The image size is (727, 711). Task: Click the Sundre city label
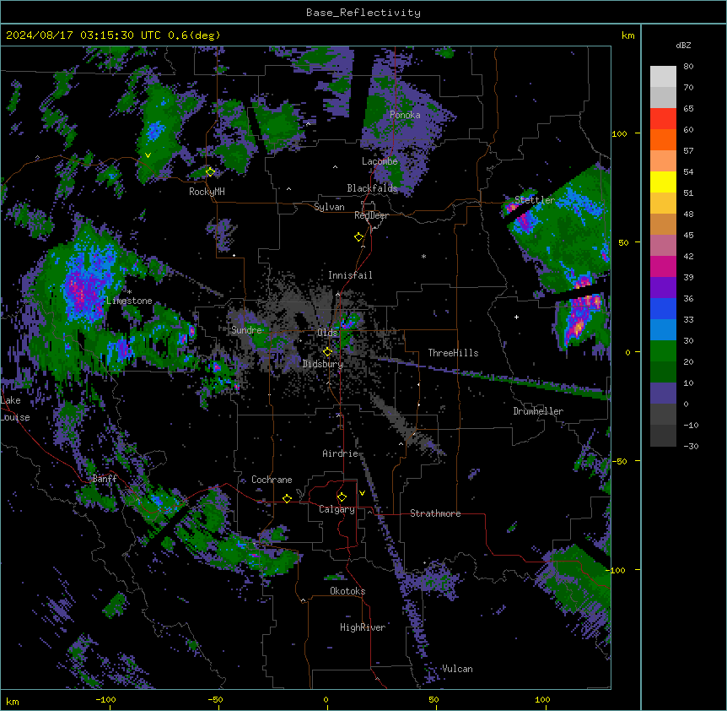click(x=246, y=330)
